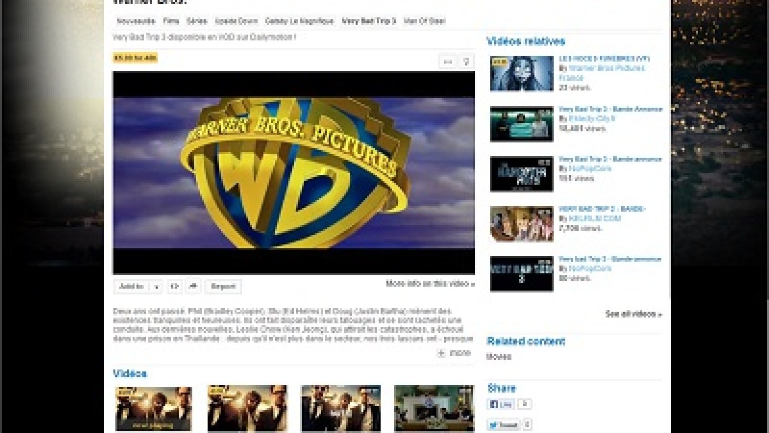Viewport: 769px width, 433px height.
Task: Click the yellow price badge above the player
Action: pyautogui.click(x=135, y=58)
